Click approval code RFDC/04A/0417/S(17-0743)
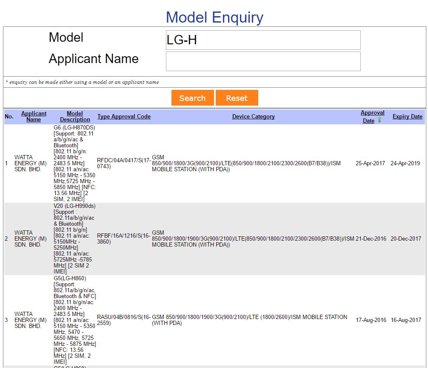 pyautogui.click(x=124, y=163)
